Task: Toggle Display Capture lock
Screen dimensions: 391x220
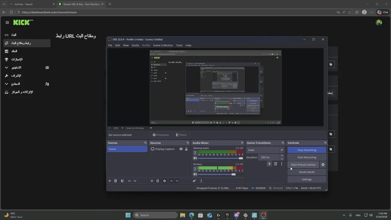Action: pyautogui.click(x=186, y=149)
